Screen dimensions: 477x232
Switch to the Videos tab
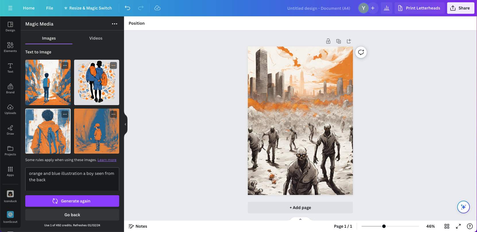tap(96, 38)
